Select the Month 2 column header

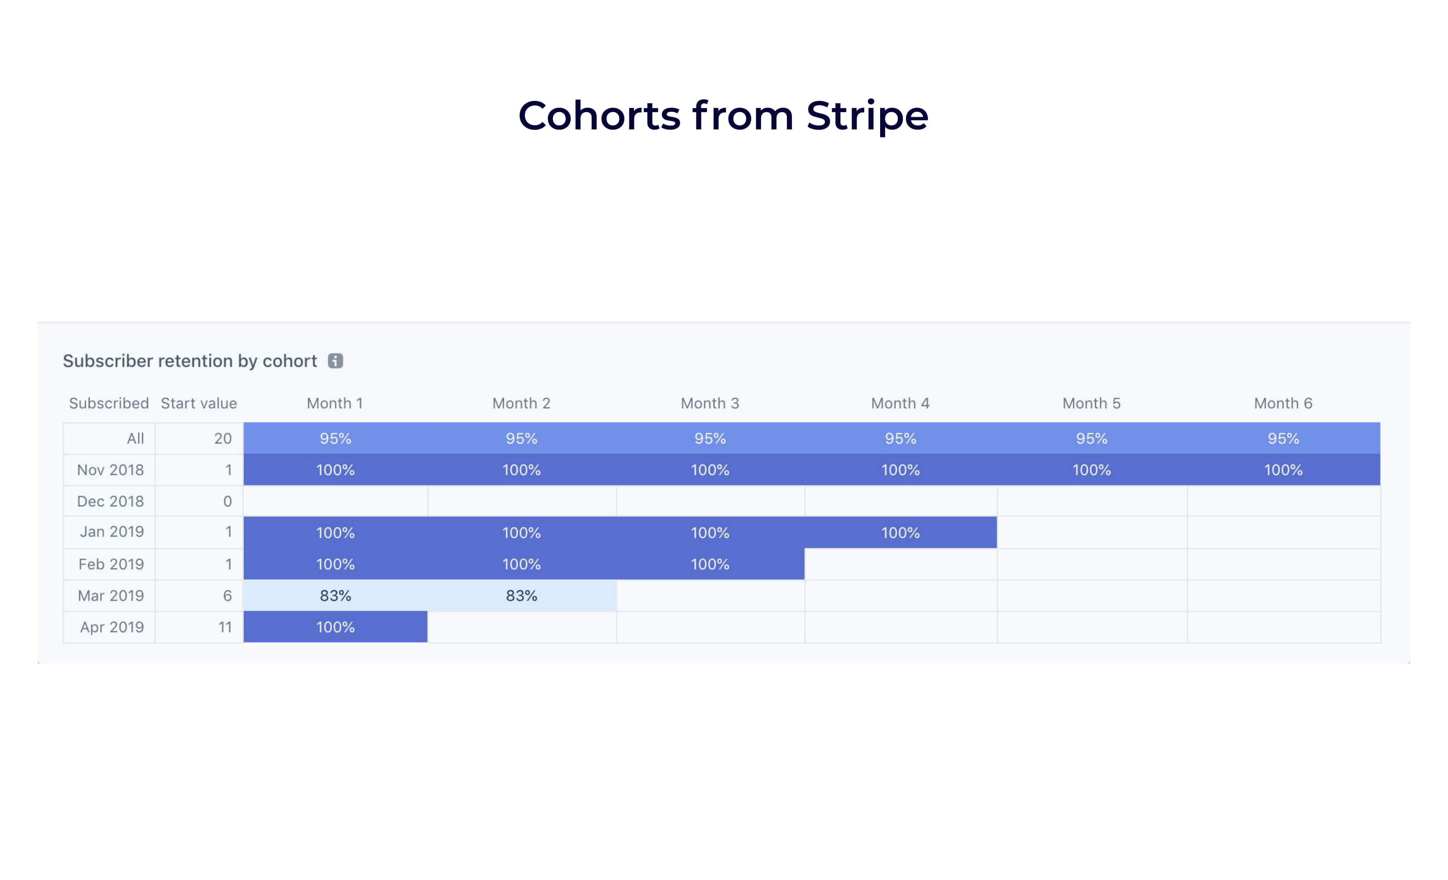[521, 403]
